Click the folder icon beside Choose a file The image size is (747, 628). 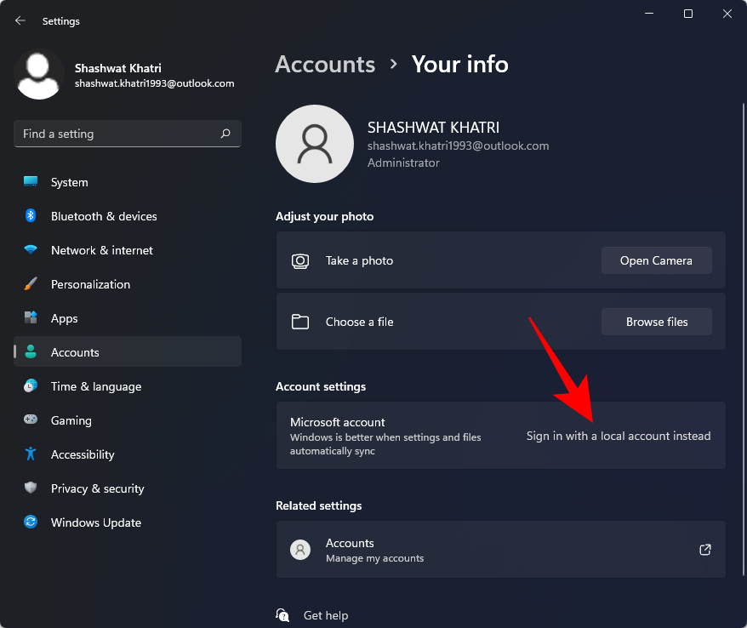(x=300, y=322)
